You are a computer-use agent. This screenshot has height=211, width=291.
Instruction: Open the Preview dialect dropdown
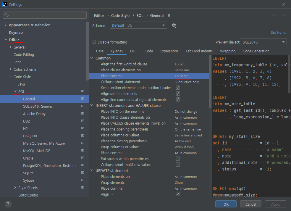tap(264, 42)
